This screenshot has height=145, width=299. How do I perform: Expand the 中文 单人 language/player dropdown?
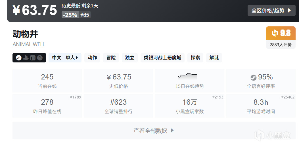coord(65,58)
